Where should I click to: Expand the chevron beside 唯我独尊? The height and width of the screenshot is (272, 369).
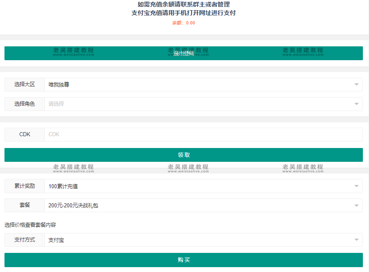click(356, 85)
